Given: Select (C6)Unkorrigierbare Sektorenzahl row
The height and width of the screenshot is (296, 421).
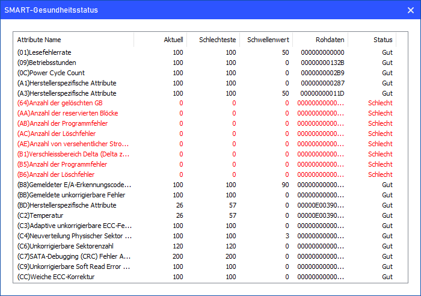Looking at the screenshot, I should 205,246.
